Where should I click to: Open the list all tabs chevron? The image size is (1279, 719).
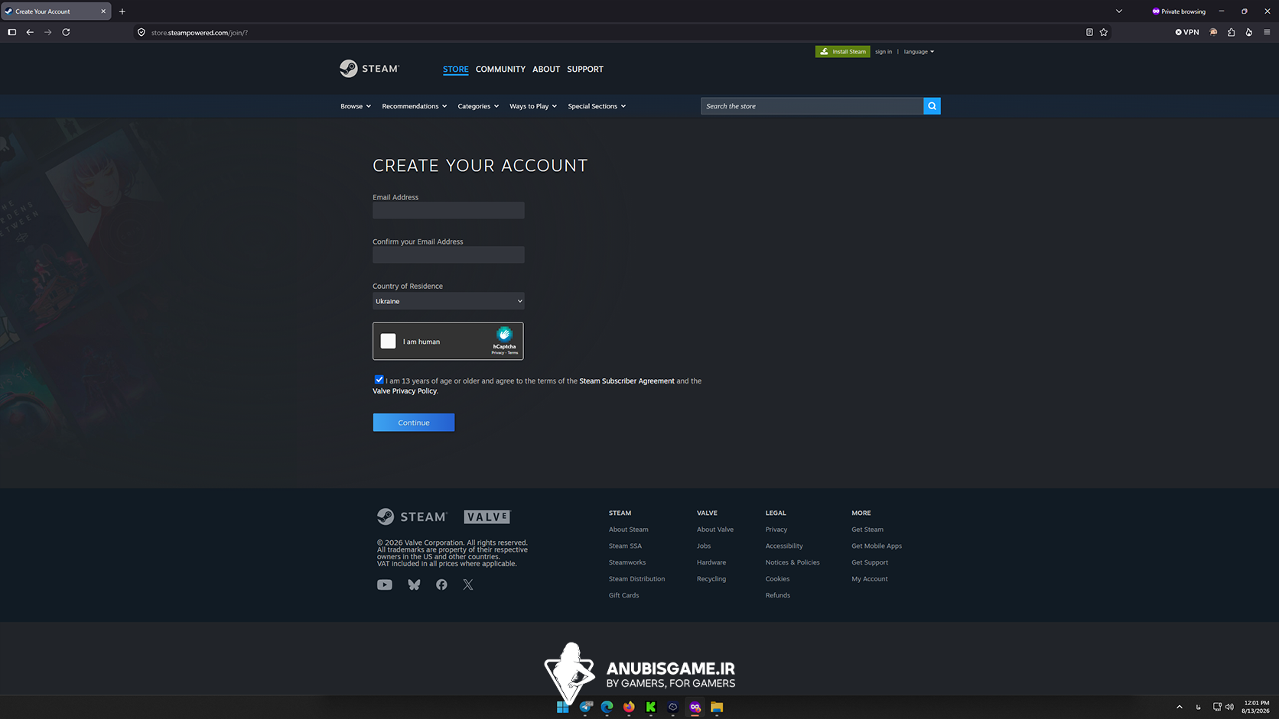point(1119,11)
